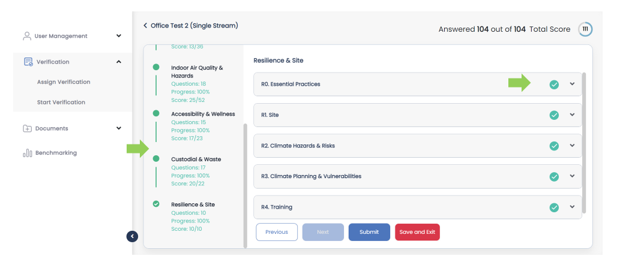Expand R3. Climate Planning & Vulnerabilities chevron
Image resolution: width=617 pixels, height=268 pixels.
(x=572, y=176)
